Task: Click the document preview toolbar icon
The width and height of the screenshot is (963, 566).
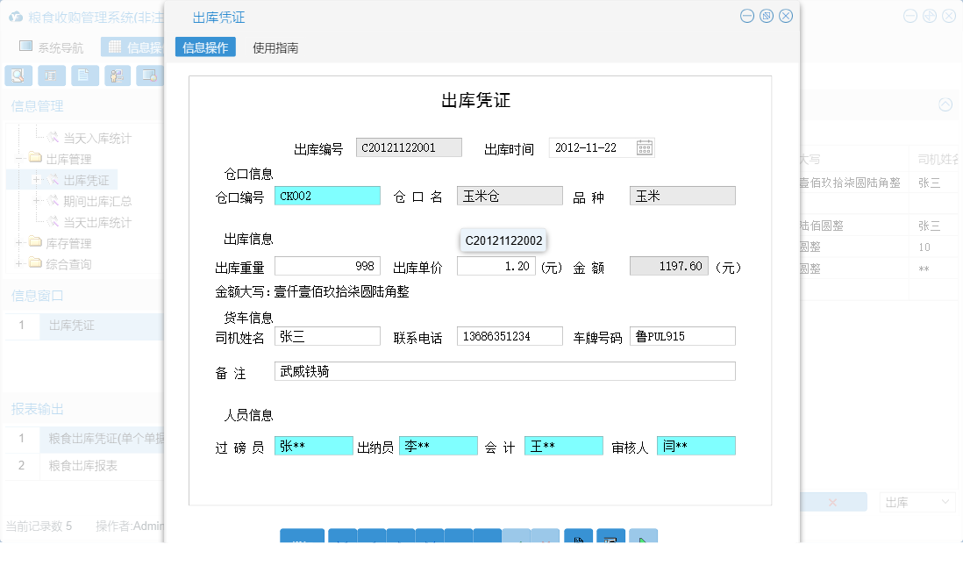Action: (18, 75)
